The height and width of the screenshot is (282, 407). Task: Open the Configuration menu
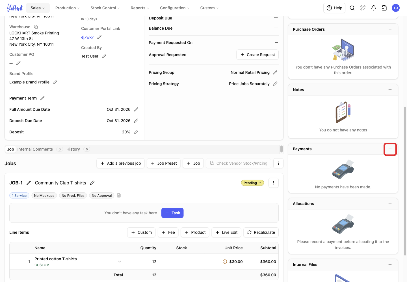point(175,8)
